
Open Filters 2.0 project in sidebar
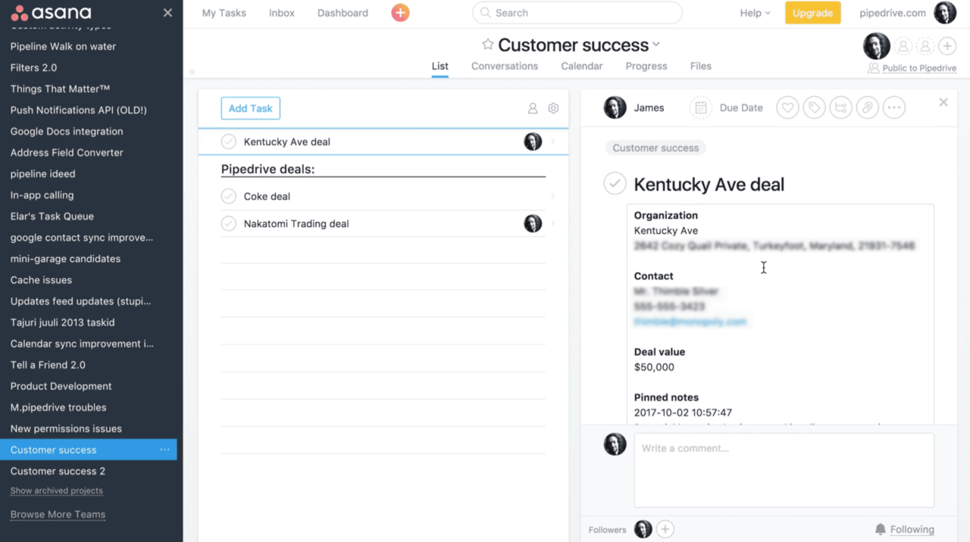pyautogui.click(x=33, y=67)
